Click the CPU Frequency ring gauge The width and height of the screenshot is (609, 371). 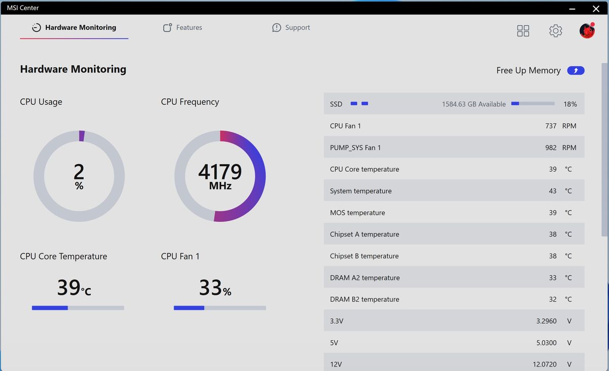220,176
